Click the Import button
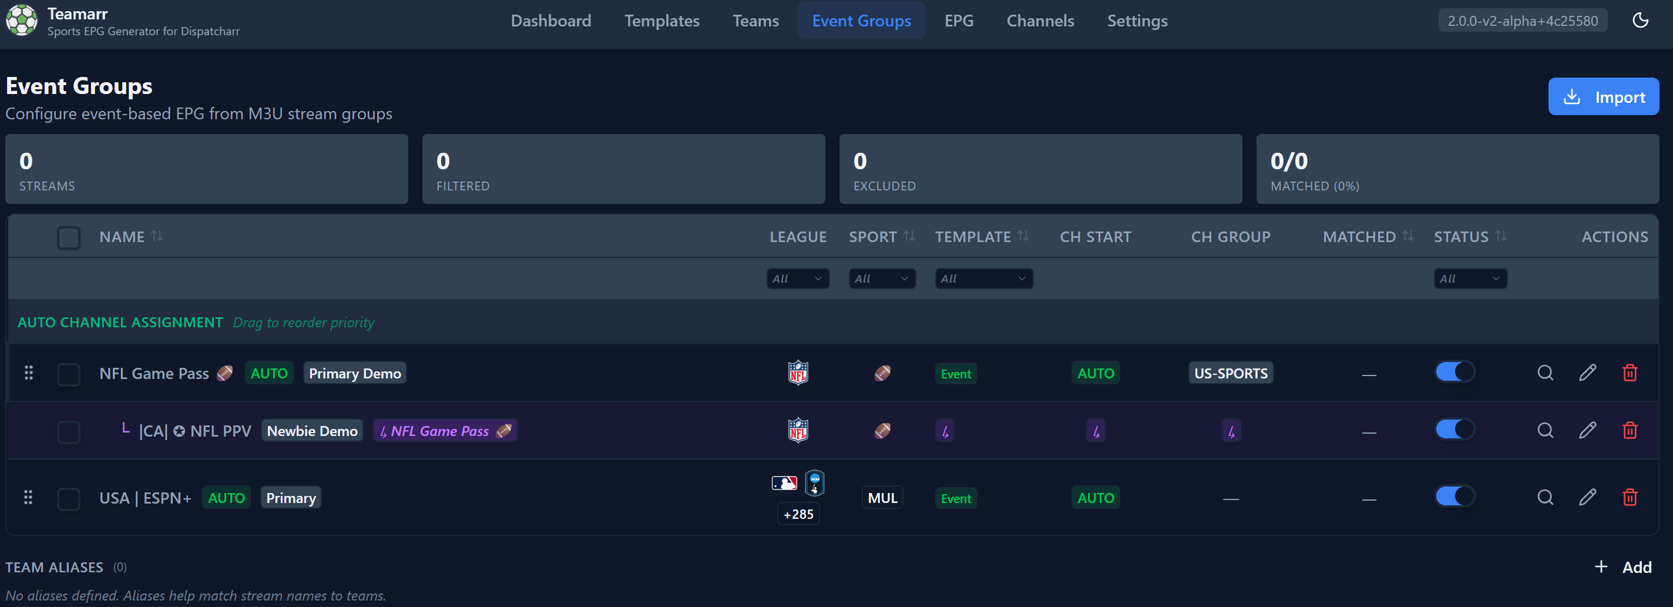This screenshot has height=607, width=1673. 1603,97
